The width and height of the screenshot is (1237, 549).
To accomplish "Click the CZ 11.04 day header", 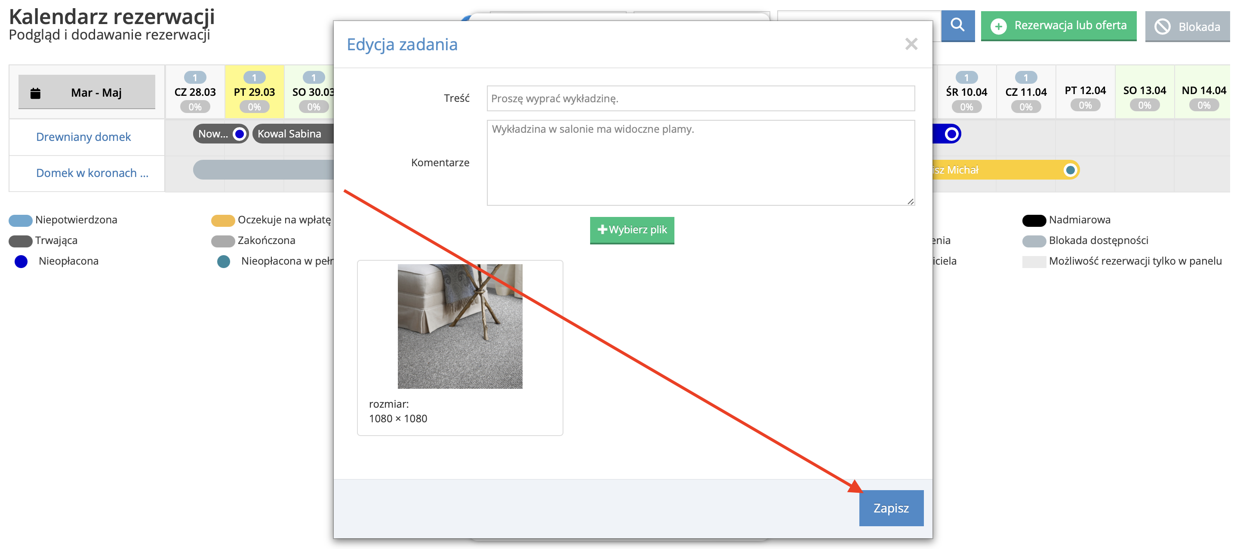I will (x=1026, y=92).
